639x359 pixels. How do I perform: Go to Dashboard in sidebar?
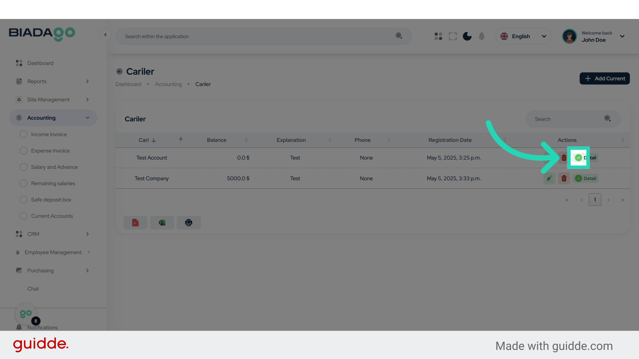point(40,63)
